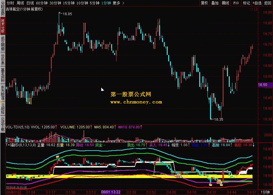Click the 1分钟 period label at bottom right
The width and height of the screenshot is (273, 195).
pyautogui.click(x=265, y=192)
